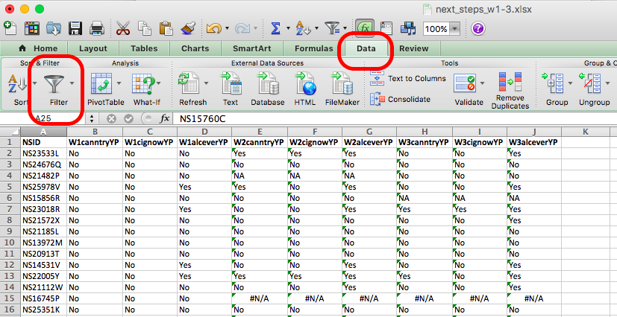Click the Save floppy disk icon
Viewport: 617px width, 317px height.
pos(75,28)
